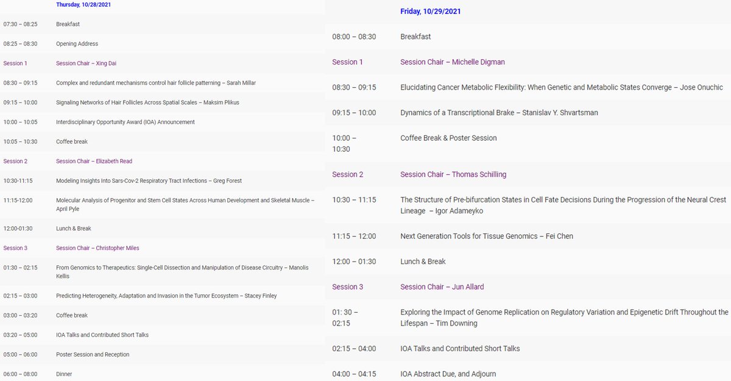The image size is (731, 381).
Task: Click the 10:00 – 10:05 time cell
Action: (x=20, y=122)
